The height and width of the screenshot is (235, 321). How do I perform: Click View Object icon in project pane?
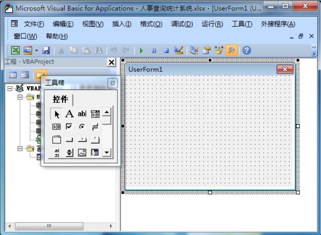25,75
